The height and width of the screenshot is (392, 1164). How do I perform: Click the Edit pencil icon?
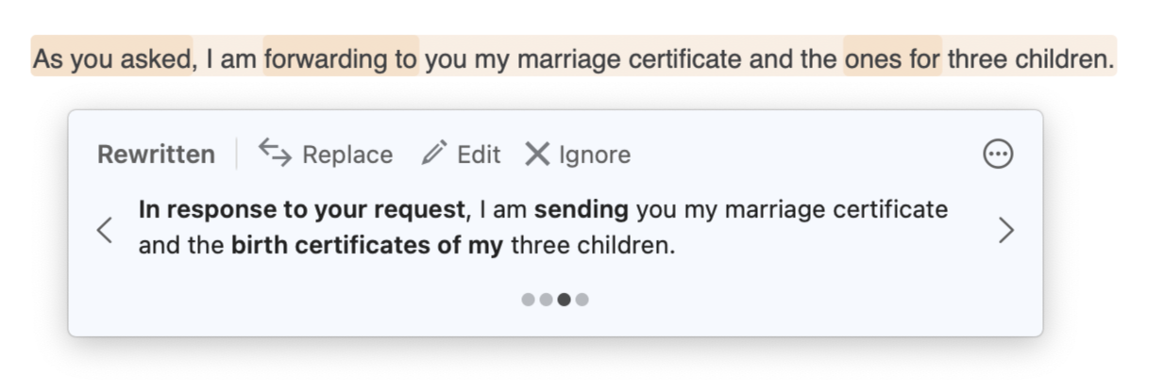point(434,154)
